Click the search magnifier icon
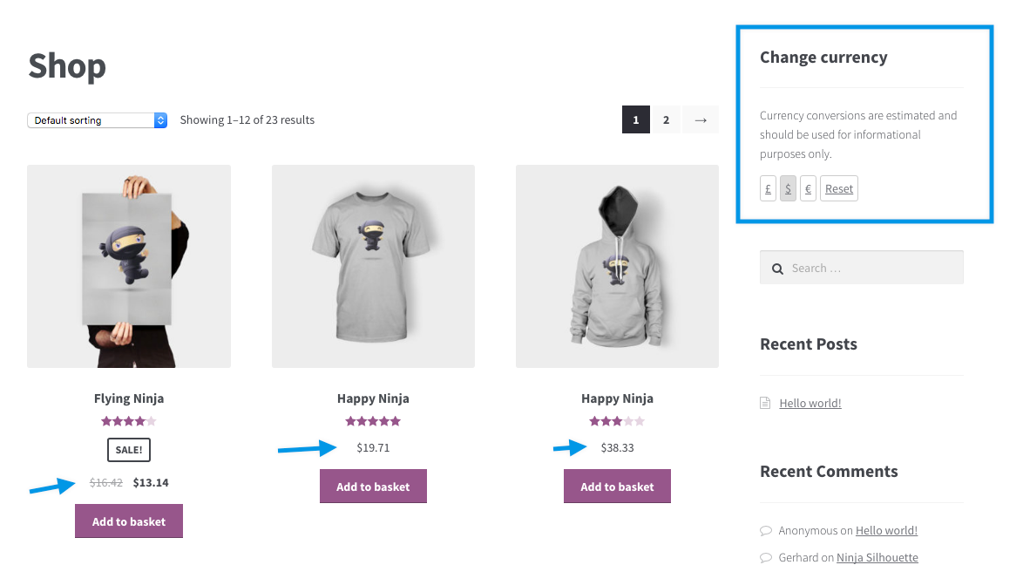The image size is (1023, 565). [x=777, y=269]
